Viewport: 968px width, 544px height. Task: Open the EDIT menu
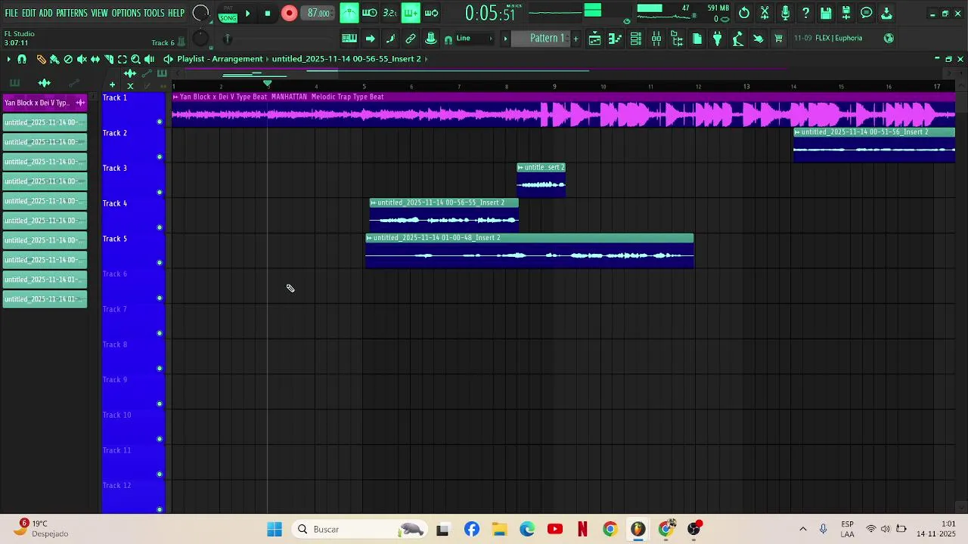29,14
